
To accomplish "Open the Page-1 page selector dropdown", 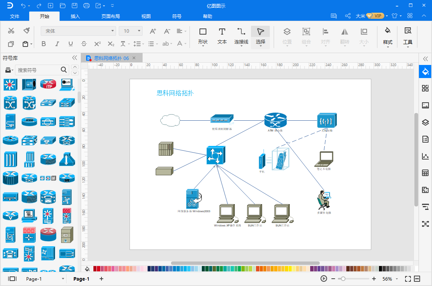I will point(63,279).
